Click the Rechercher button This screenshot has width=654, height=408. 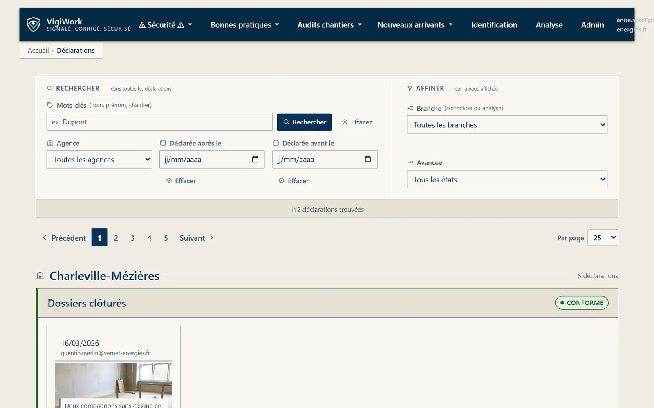pyautogui.click(x=305, y=122)
